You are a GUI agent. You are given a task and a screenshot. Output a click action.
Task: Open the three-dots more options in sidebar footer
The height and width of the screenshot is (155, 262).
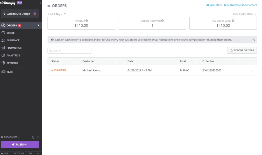coord(38,153)
